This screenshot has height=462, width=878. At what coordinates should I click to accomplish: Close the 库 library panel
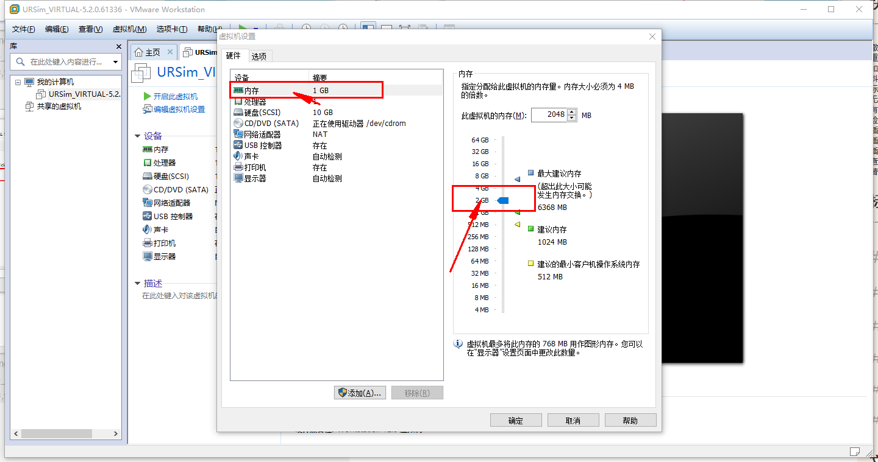119,46
